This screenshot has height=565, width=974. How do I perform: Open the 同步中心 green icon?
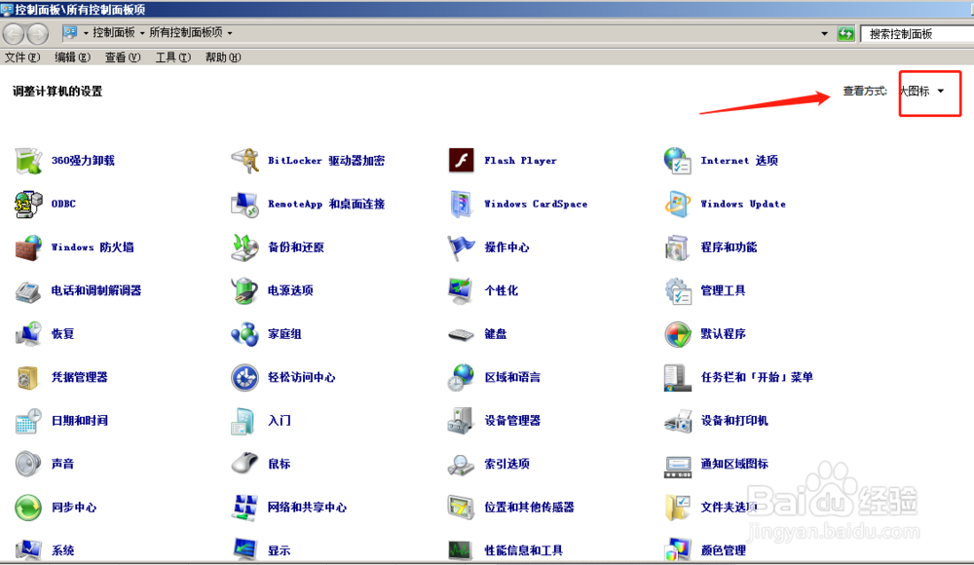pos(28,508)
